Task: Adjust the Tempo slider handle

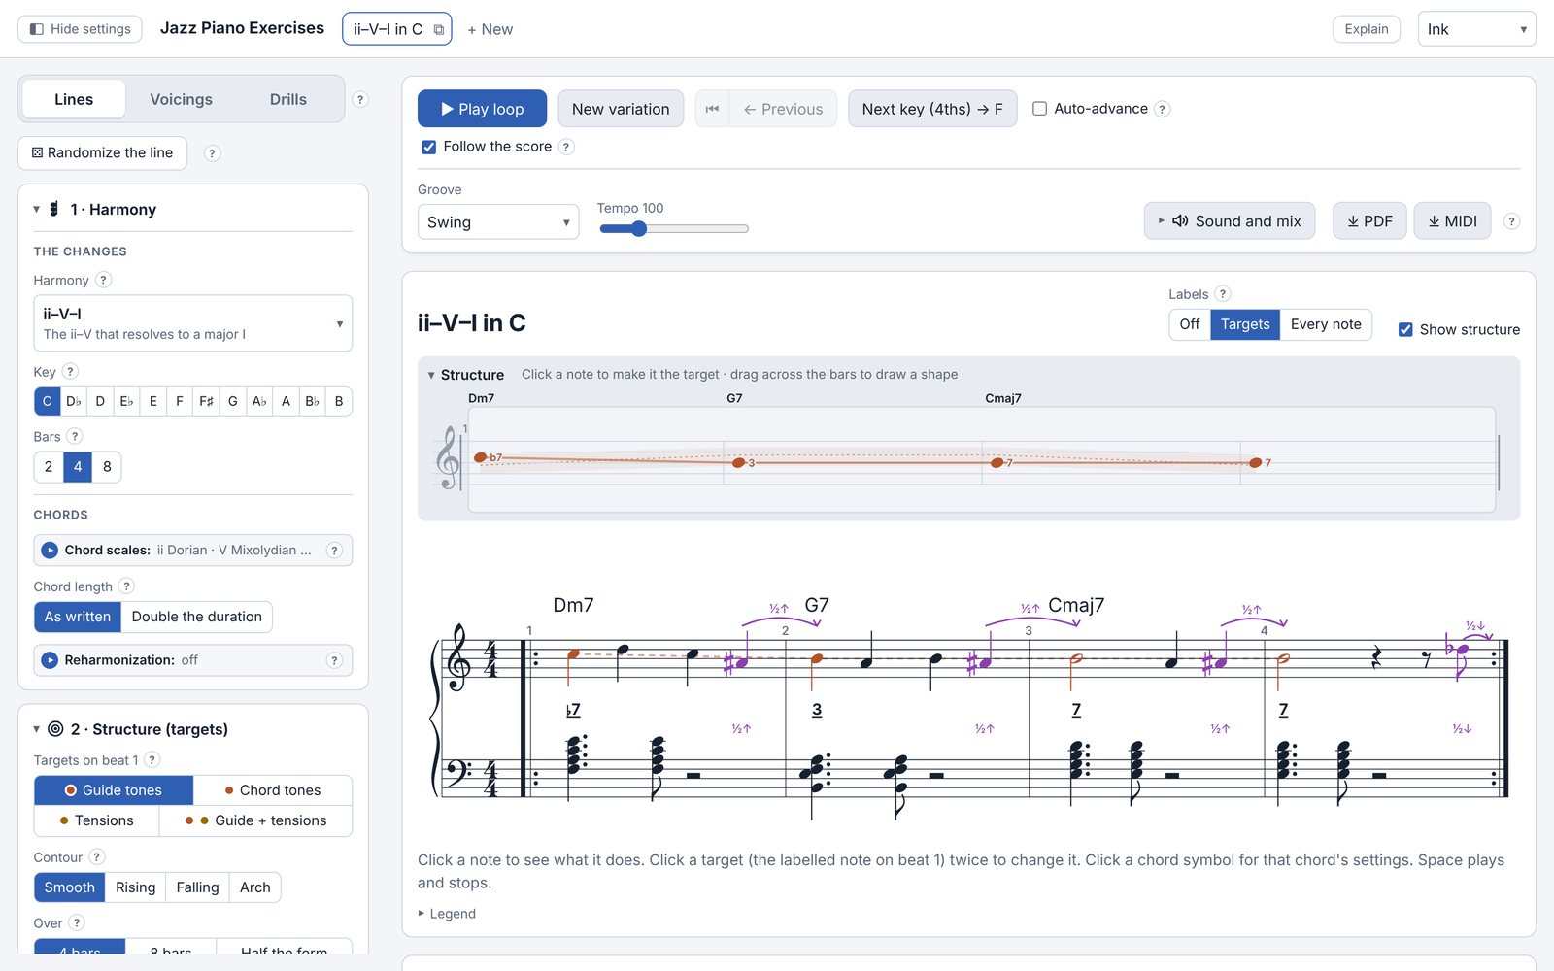Action: point(638,229)
